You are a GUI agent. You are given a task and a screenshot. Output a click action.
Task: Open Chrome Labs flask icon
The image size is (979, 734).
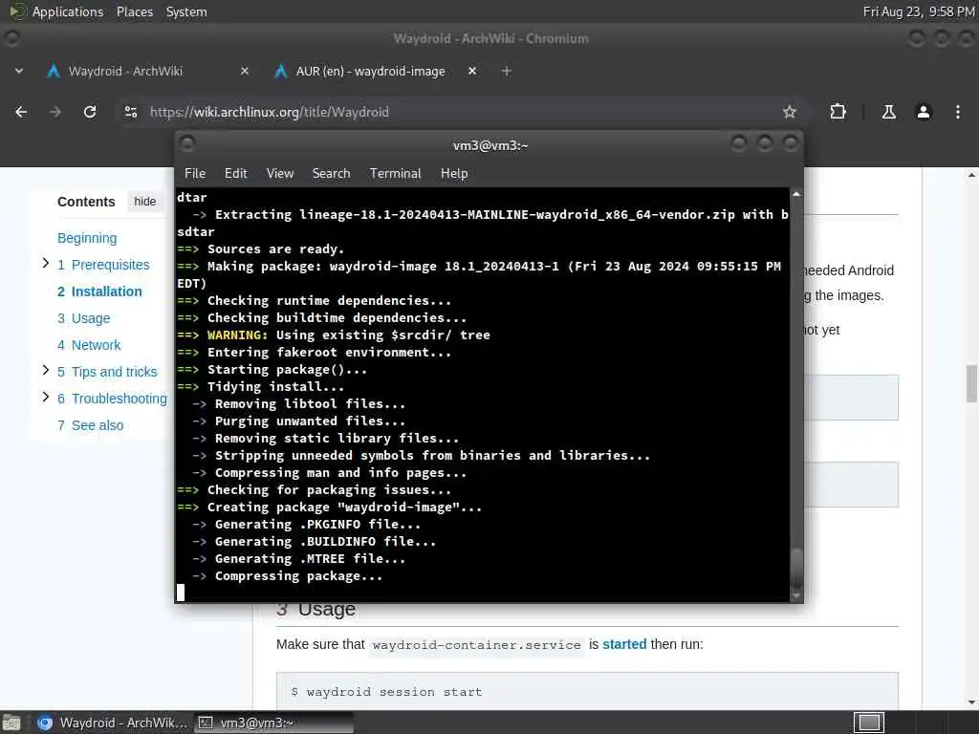click(888, 112)
